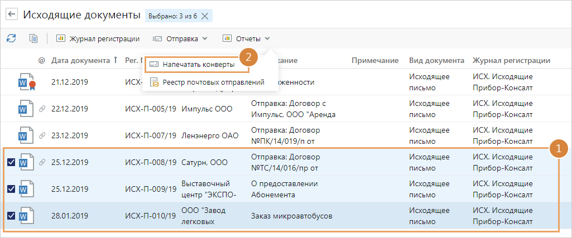
Task: Expand the Отчеты dropdown menu
Action: [x=246, y=38]
